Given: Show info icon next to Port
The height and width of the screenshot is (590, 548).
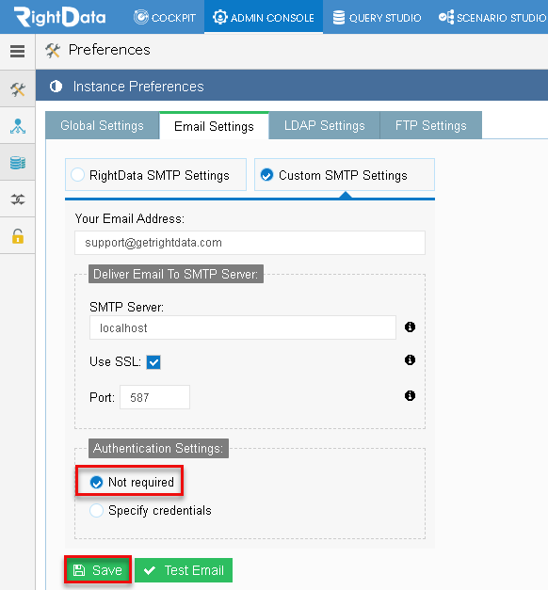Looking at the screenshot, I should coord(410,396).
